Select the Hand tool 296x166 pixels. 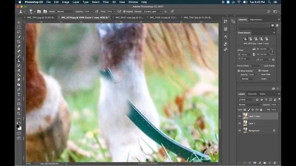(x=18, y=109)
